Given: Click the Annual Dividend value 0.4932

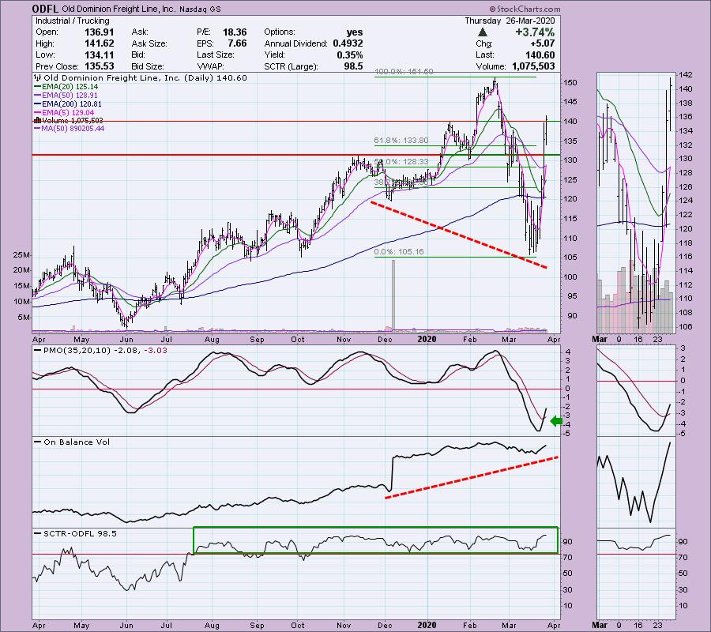Looking at the screenshot, I should (348, 43).
